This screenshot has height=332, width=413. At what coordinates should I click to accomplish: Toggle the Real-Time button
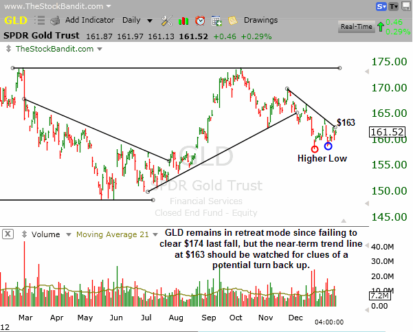click(357, 27)
